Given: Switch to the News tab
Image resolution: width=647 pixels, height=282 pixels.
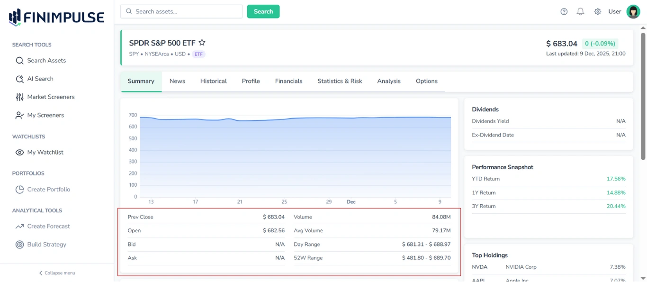Looking at the screenshot, I should (177, 81).
